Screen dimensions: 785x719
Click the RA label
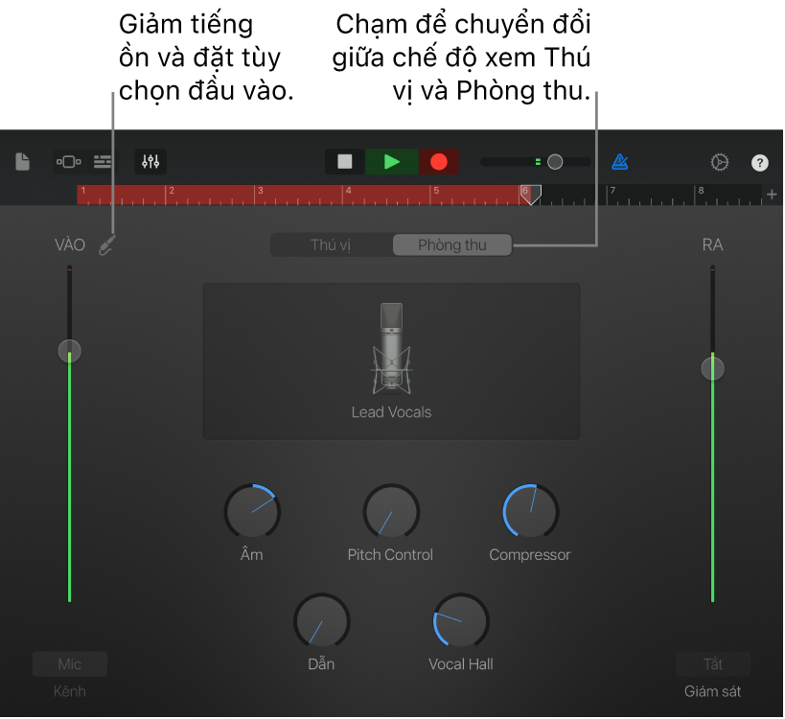pos(712,244)
